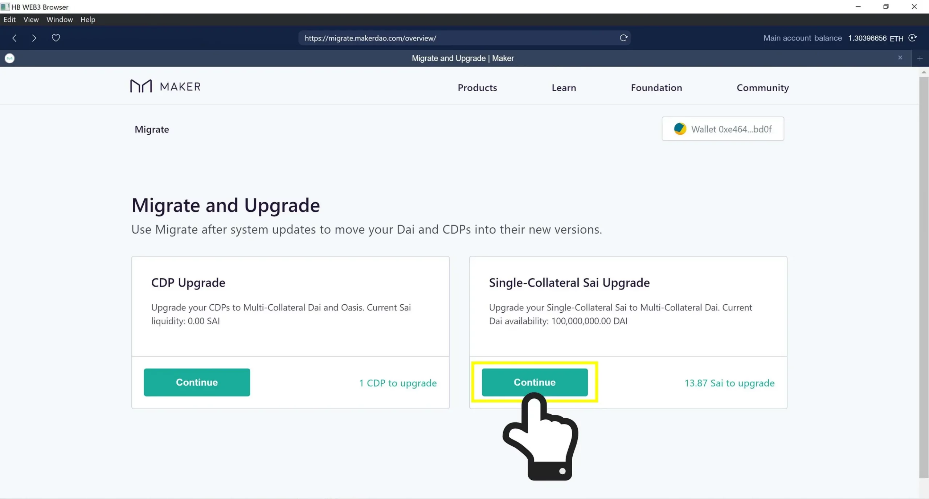Bookmark the page with the heart icon

click(x=56, y=38)
